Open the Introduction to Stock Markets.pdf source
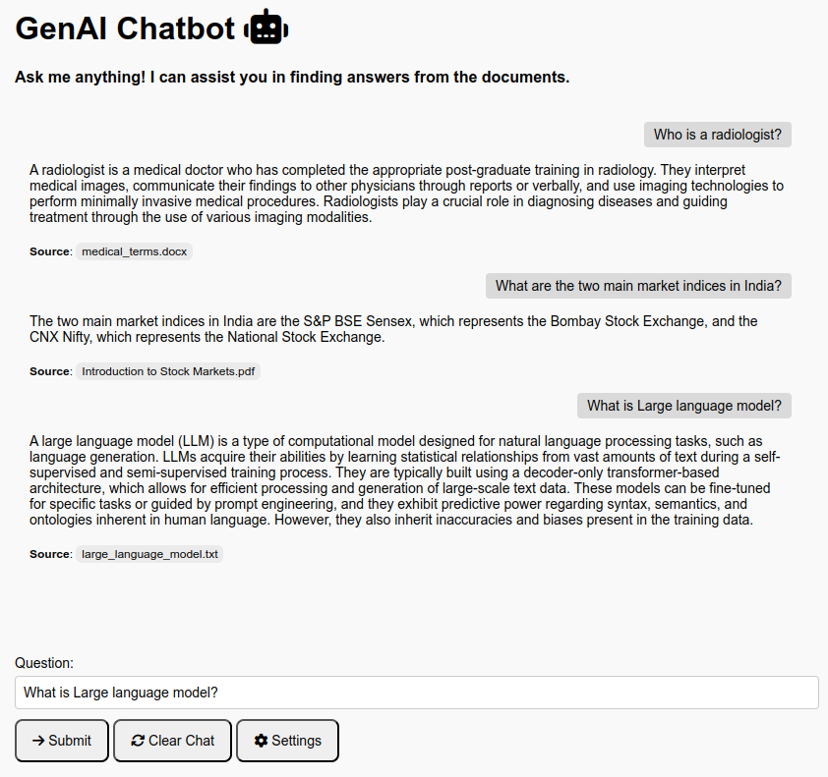 [x=167, y=371]
